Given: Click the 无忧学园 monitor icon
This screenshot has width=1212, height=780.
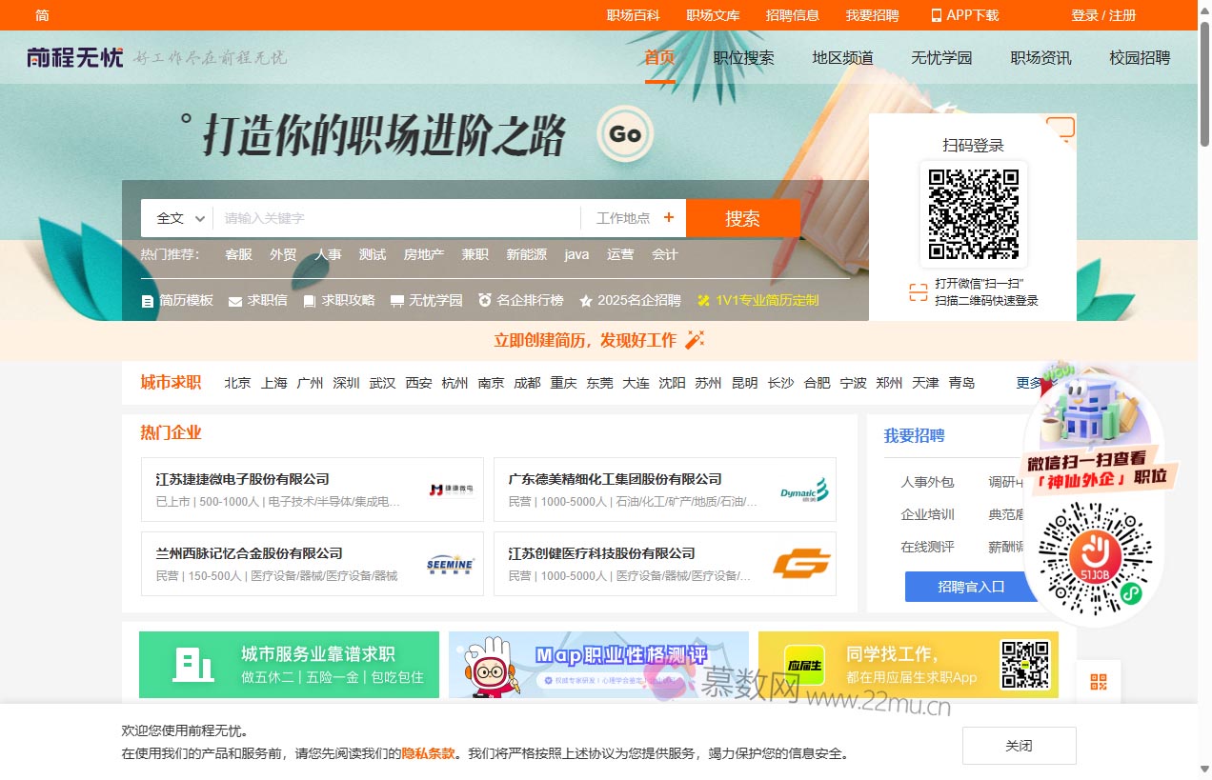Looking at the screenshot, I should point(395,300).
